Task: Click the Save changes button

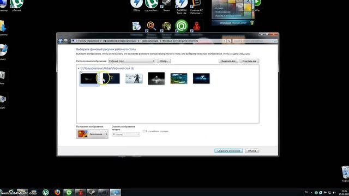Action: 228,151
